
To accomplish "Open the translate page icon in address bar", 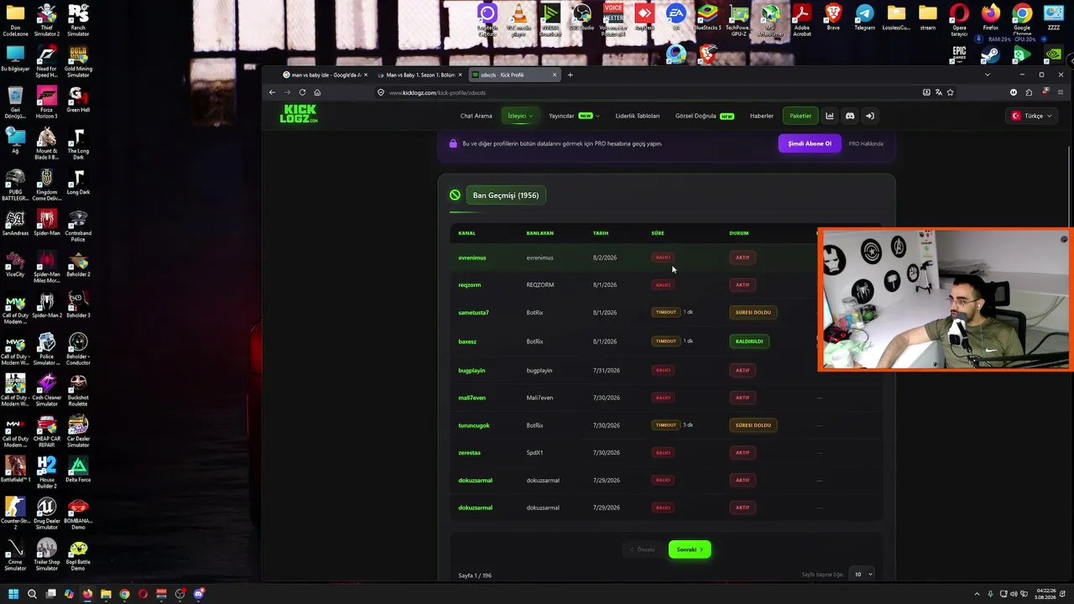I will [938, 92].
